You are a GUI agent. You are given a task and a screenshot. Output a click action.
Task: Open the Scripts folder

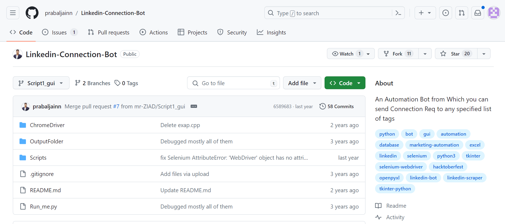click(38, 158)
